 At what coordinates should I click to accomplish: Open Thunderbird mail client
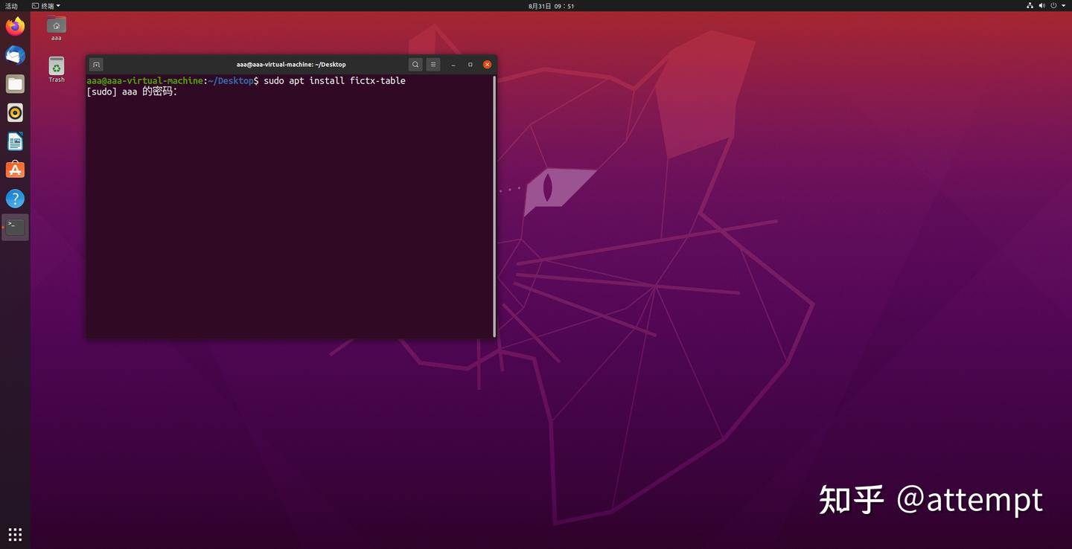coord(14,54)
